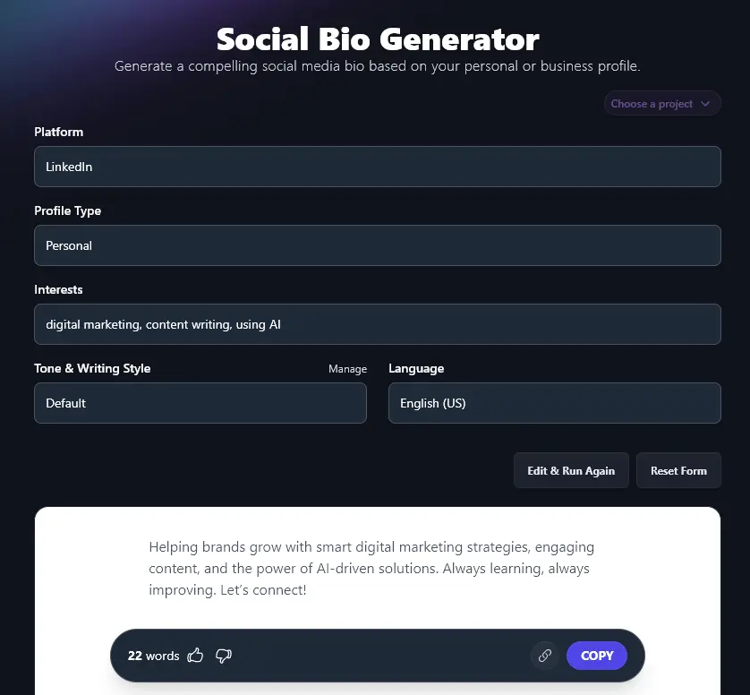Click the Social Bio Generator title
The width and height of the screenshot is (750, 695).
coord(375,39)
